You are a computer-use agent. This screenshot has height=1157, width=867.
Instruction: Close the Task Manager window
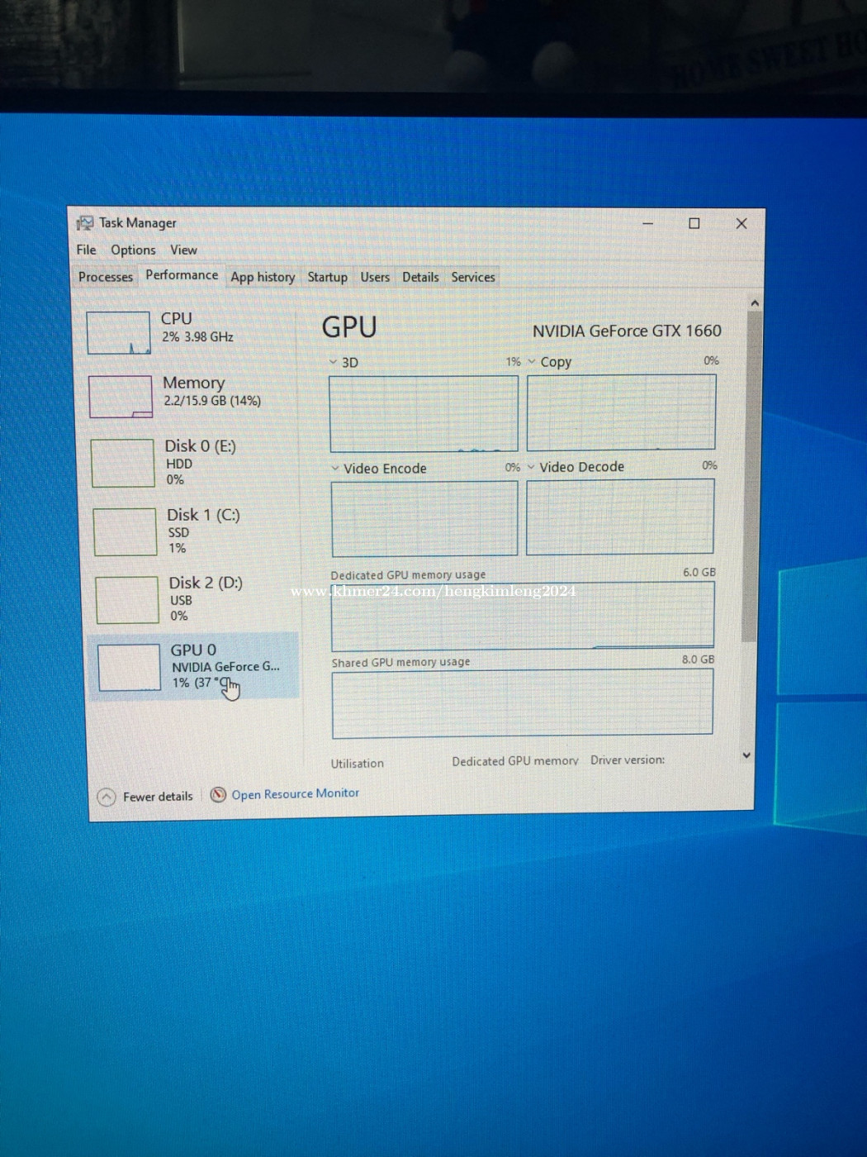tap(741, 223)
